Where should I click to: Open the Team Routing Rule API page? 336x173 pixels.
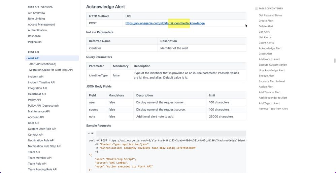click(x=42, y=169)
